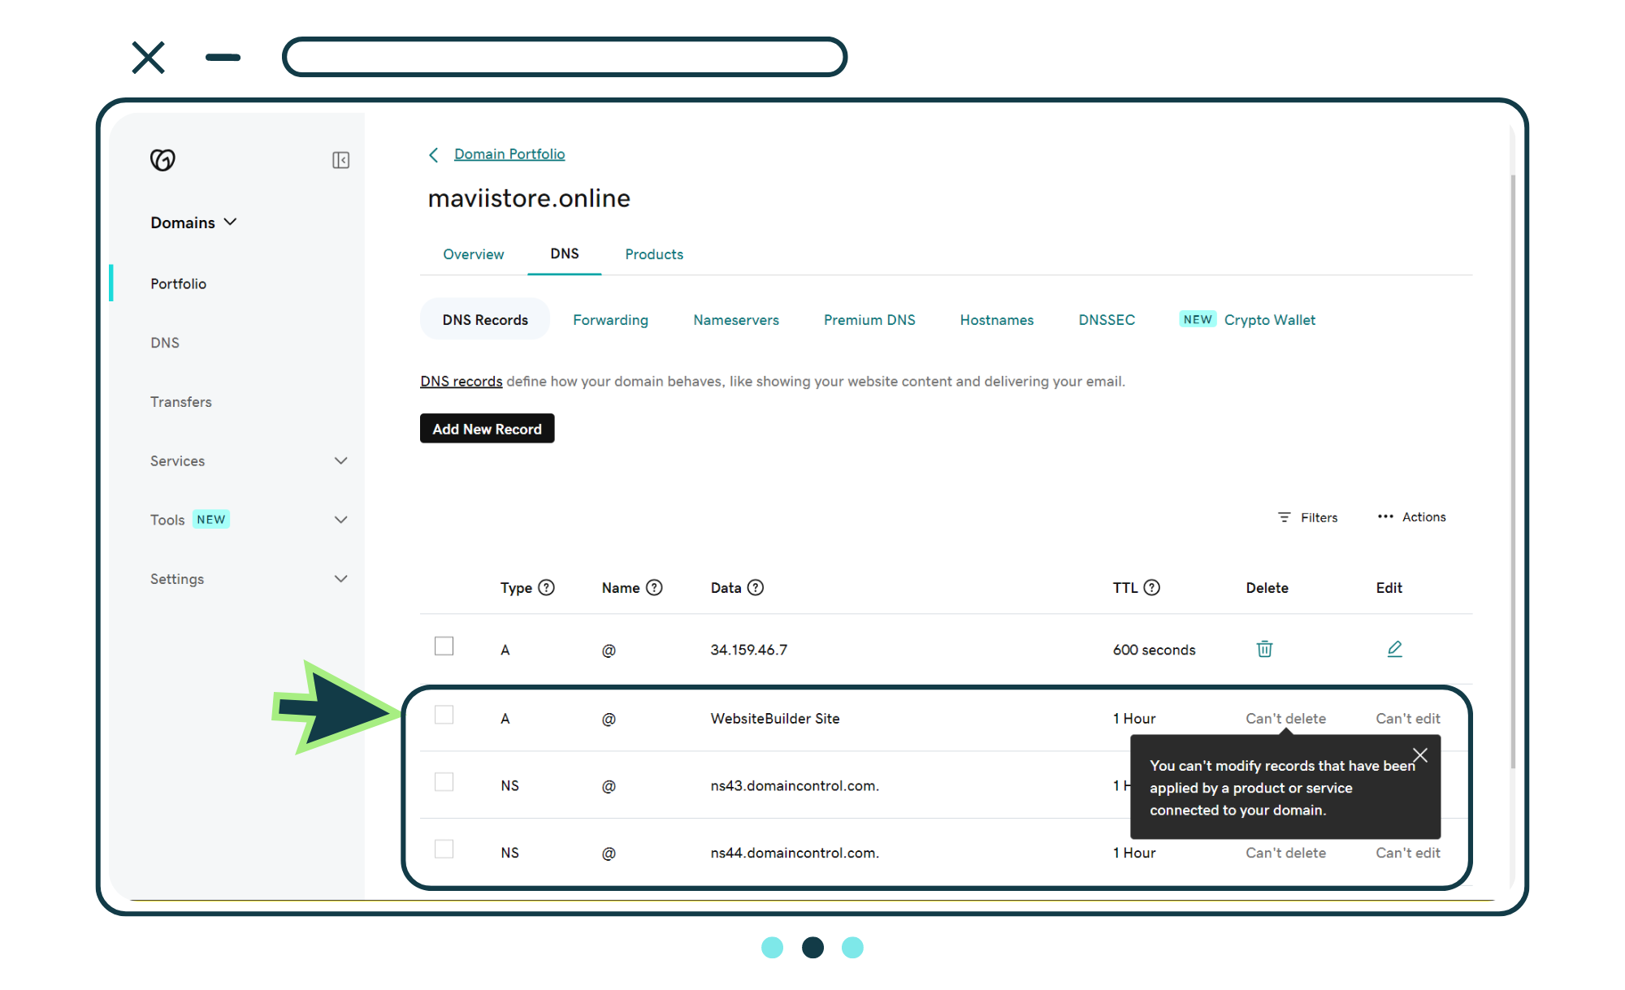Open the Data column help icon
The height and width of the screenshot is (990, 1625).
[x=756, y=587]
